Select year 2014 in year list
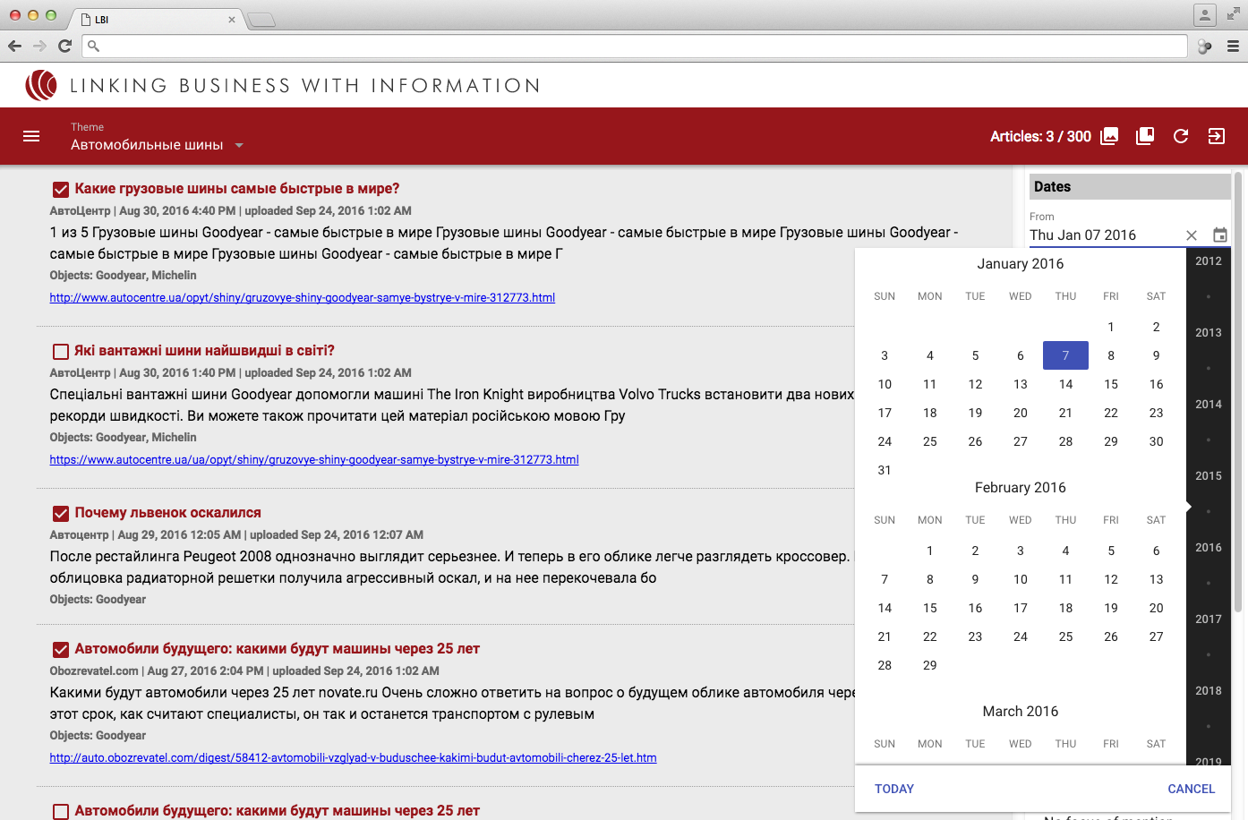This screenshot has width=1248, height=820. (x=1209, y=405)
